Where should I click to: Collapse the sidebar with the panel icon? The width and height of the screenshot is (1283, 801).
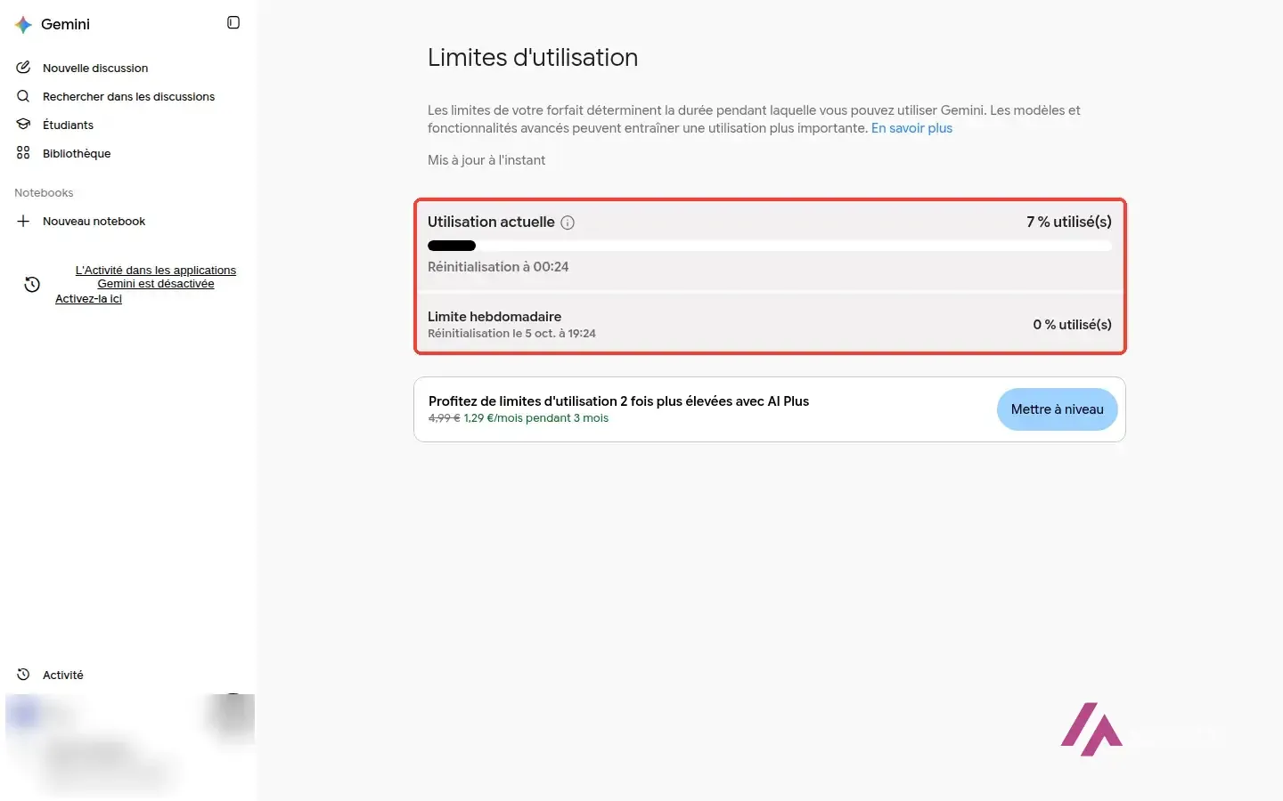click(x=233, y=22)
